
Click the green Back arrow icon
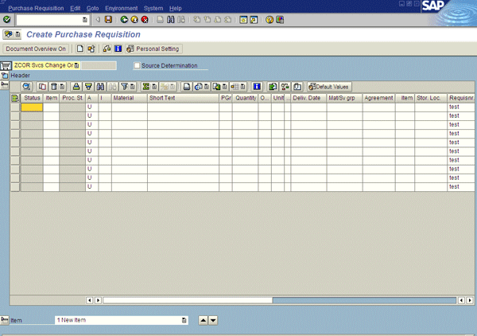tap(125, 19)
